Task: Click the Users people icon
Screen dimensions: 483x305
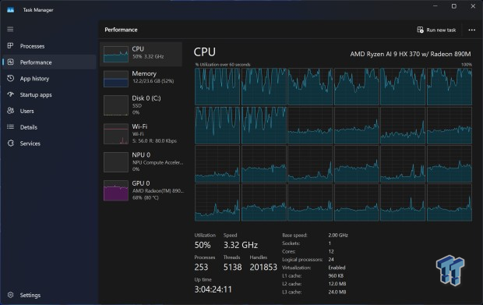Action: tap(10, 111)
